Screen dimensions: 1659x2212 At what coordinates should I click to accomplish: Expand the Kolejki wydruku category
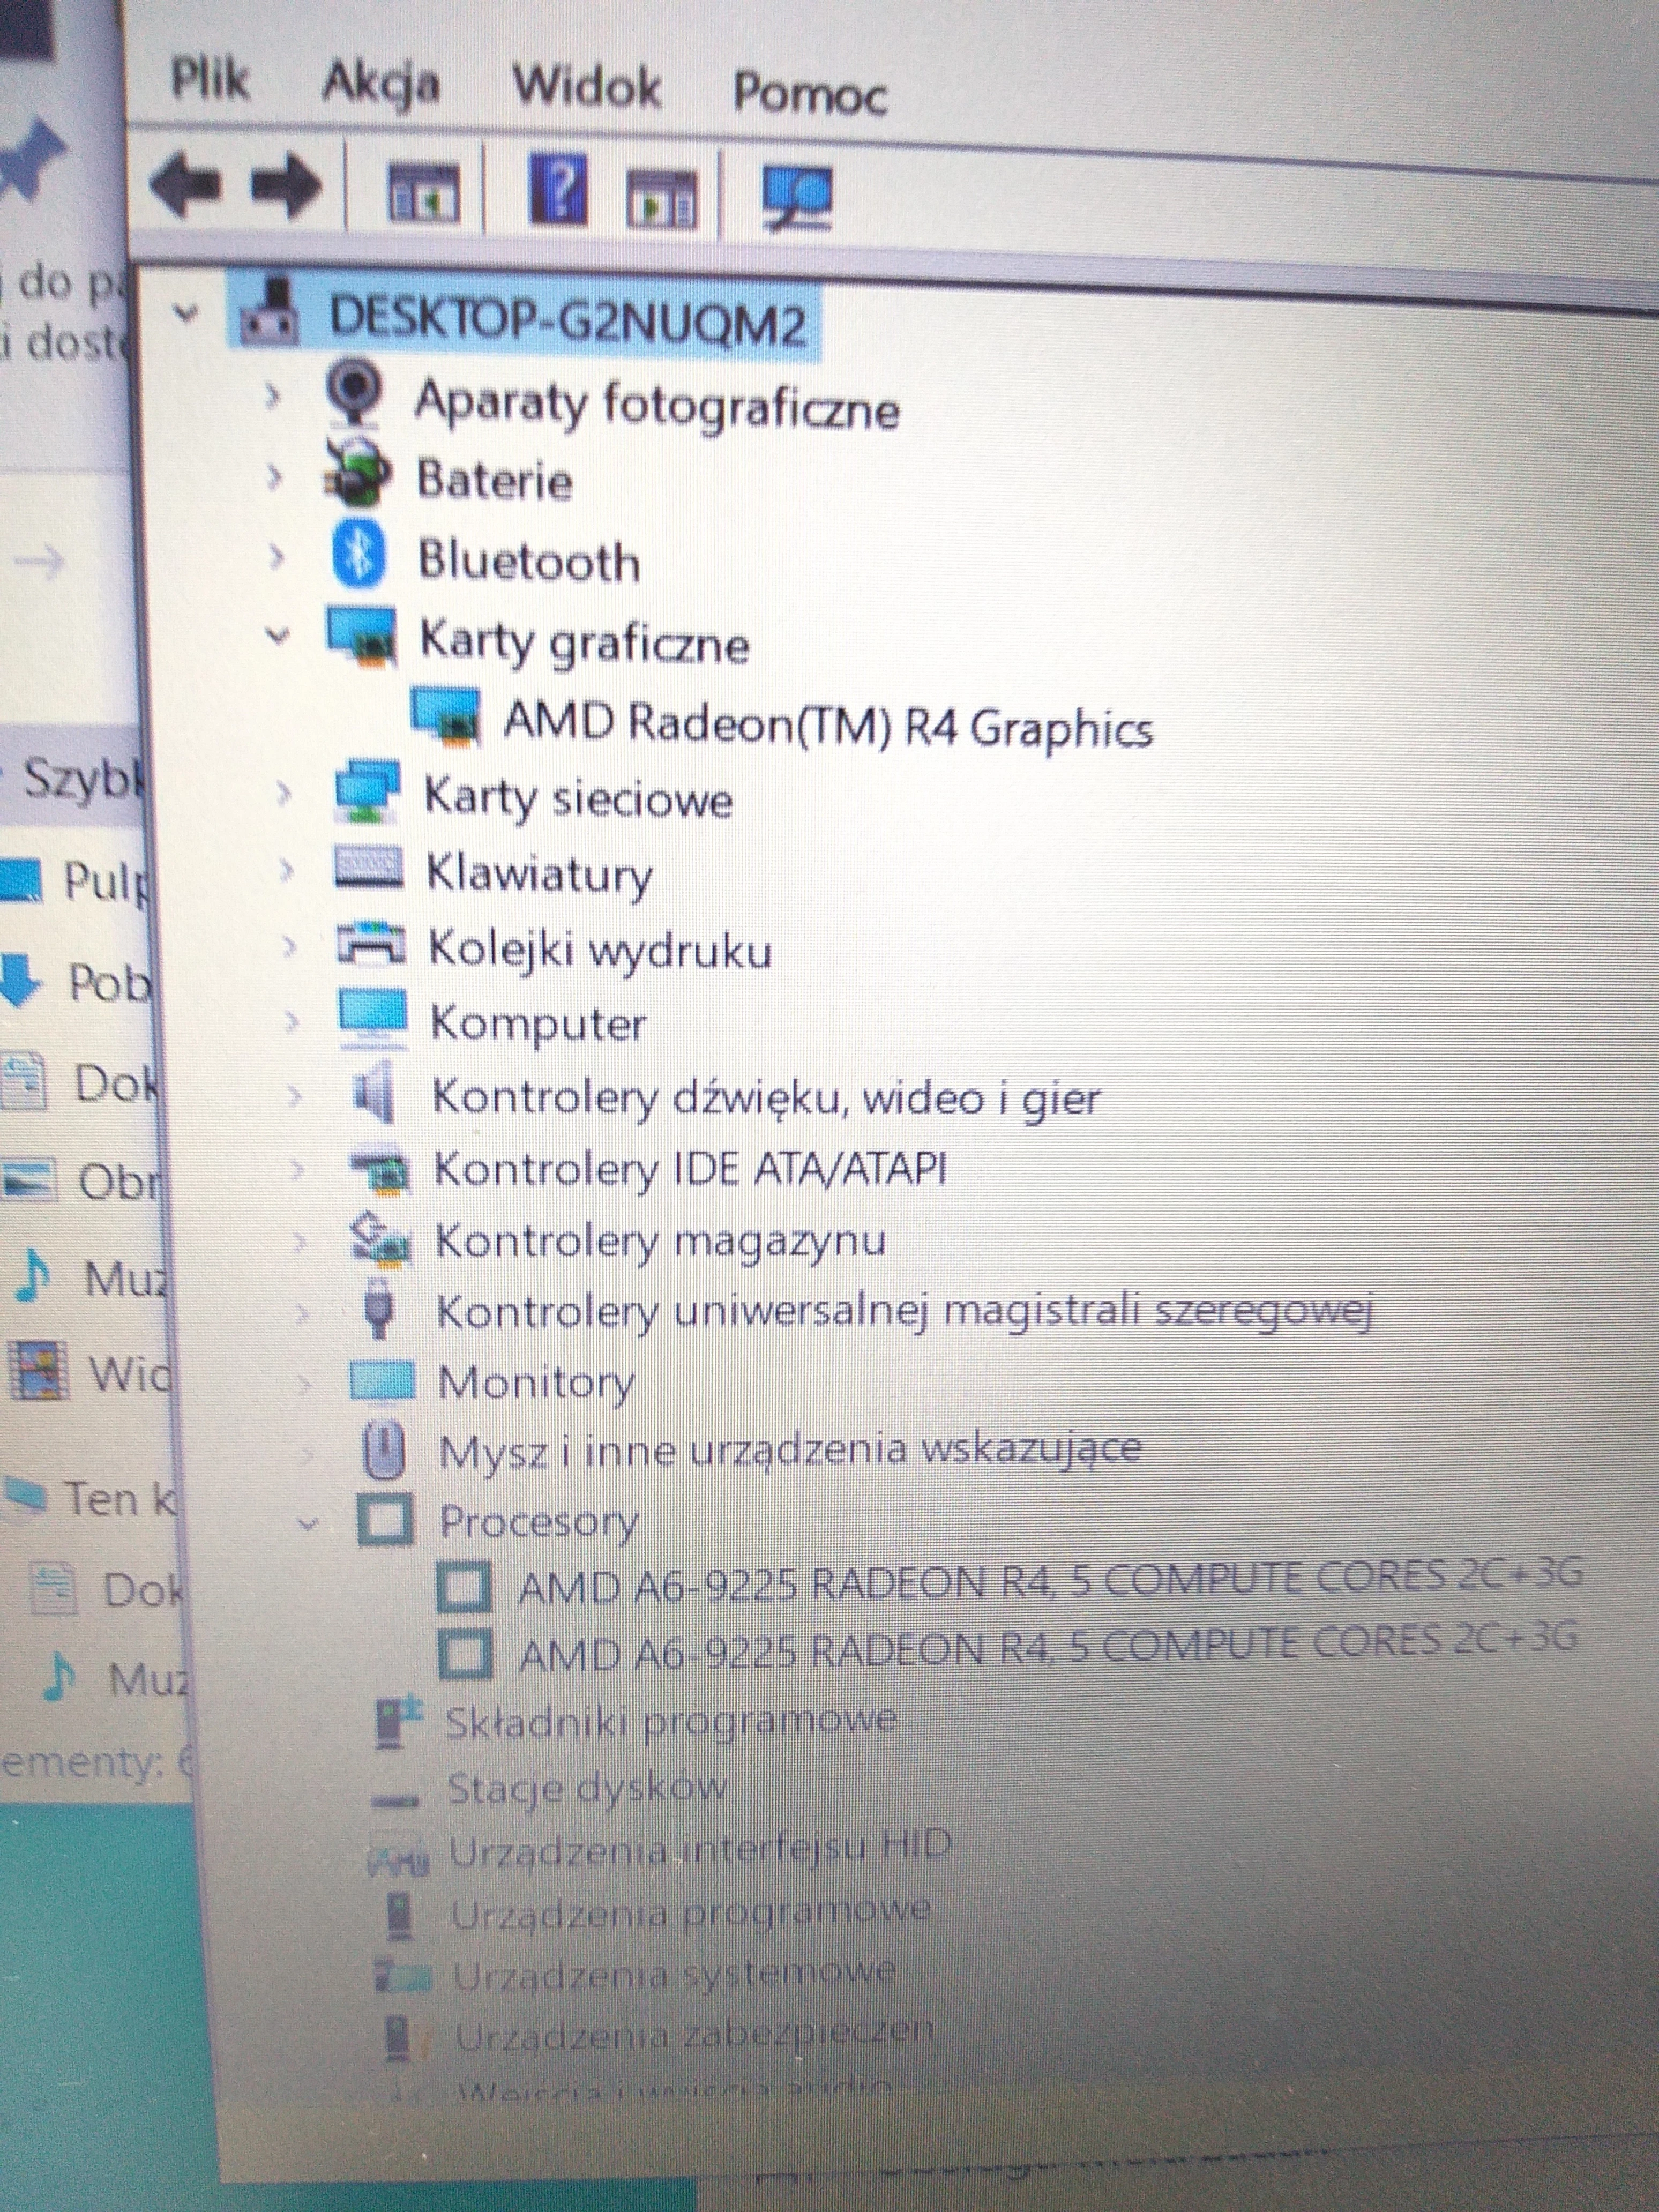(x=289, y=945)
